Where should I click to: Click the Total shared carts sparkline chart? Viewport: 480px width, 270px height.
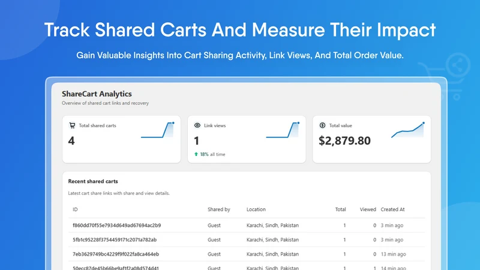[158, 130]
